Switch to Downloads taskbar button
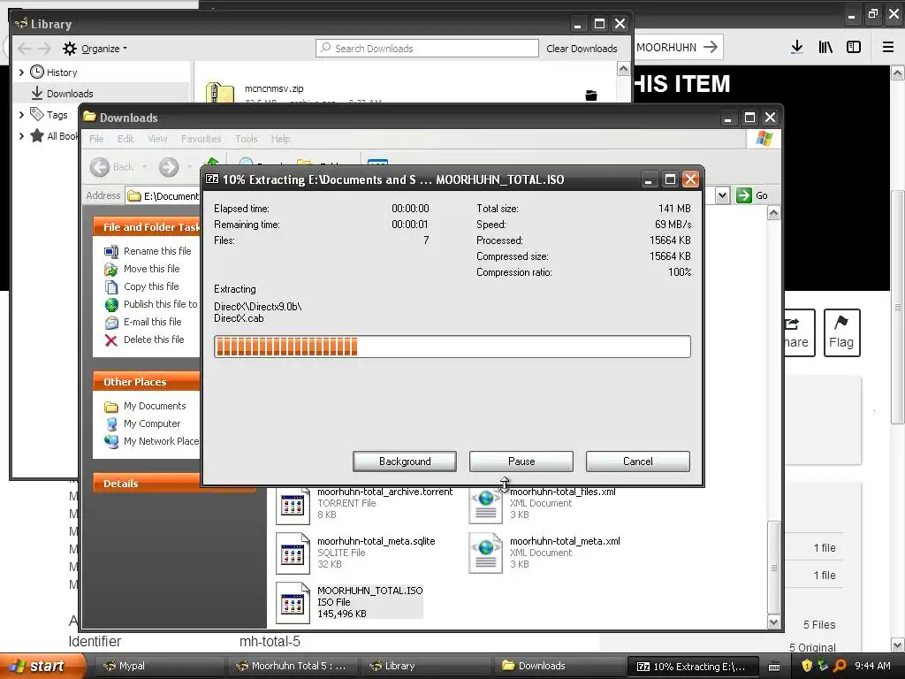 tap(559, 666)
